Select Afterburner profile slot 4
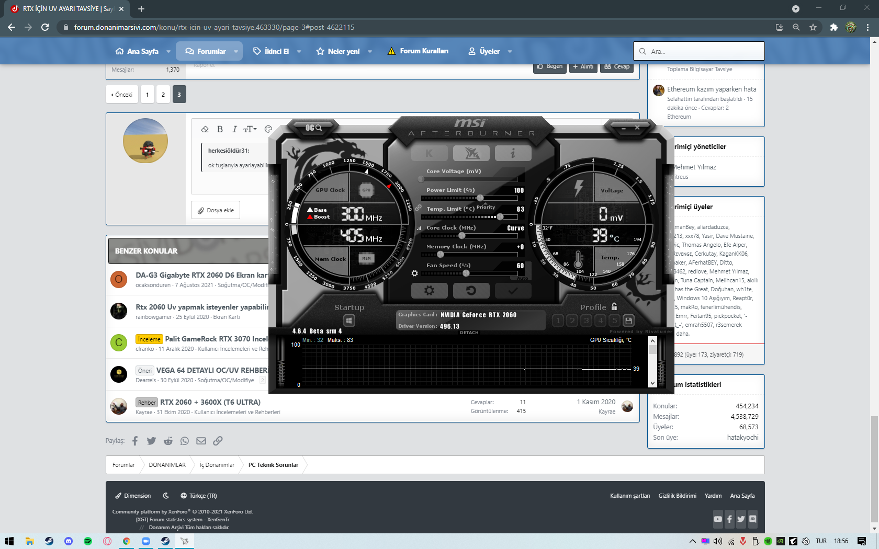Viewport: 879px width, 549px height. pyautogui.click(x=601, y=321)
